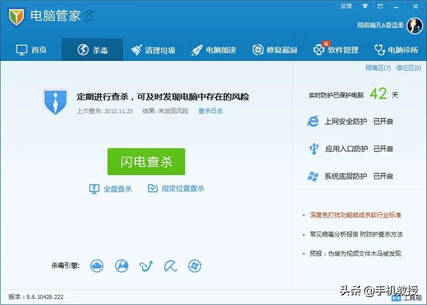
Task: Click the 指定位置查杀 checkbox icon
Action: point(153,188)
